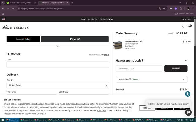Viewport: 196px width, 122px height.
Task: Open cookie Preferences button
Action: (147, 108)
